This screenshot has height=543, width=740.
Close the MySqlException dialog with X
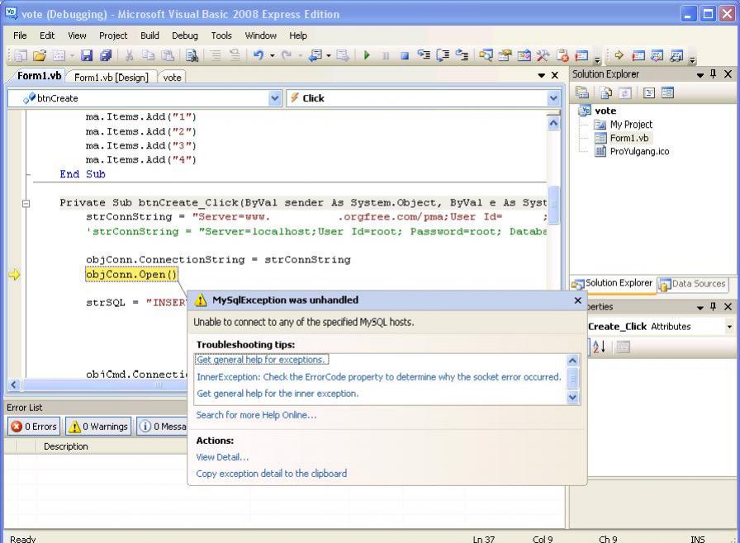577,300
